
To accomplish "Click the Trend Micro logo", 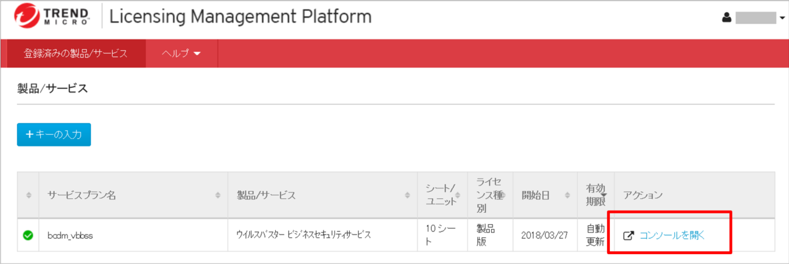I will 52,16.
